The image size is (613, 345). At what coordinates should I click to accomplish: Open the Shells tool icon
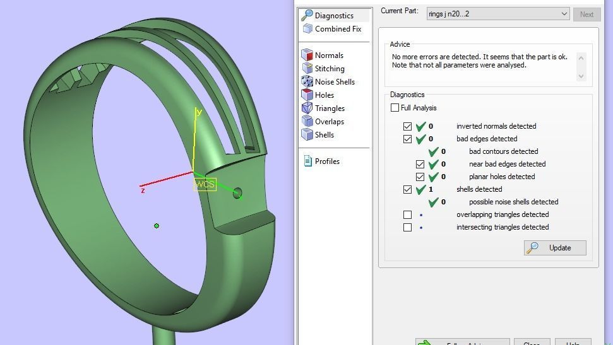307,134
